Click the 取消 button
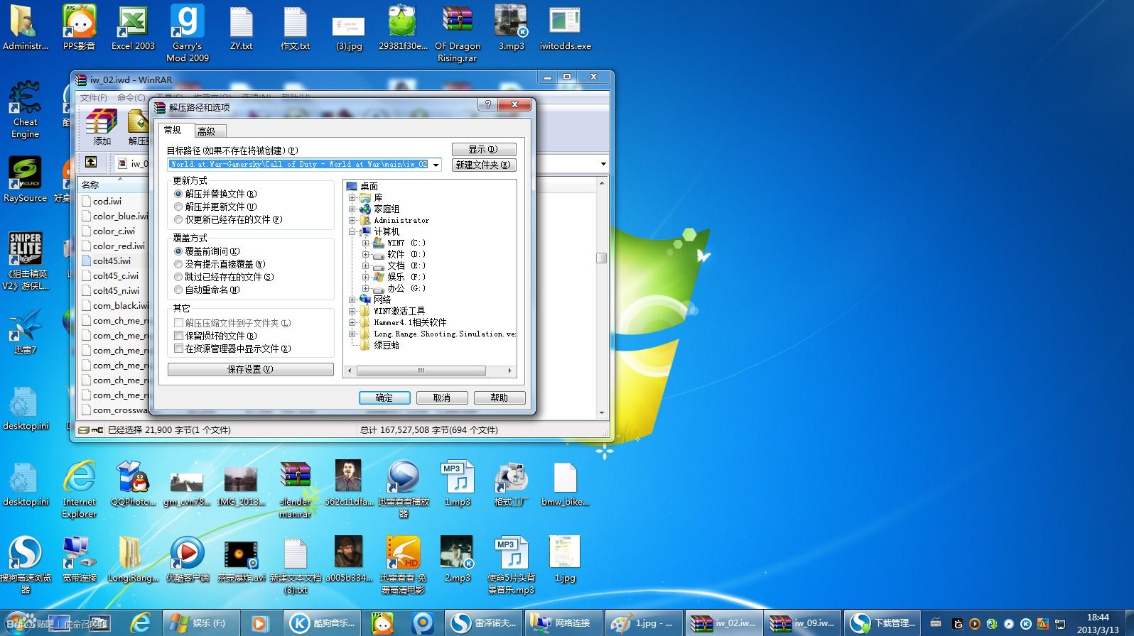 [442, 397]
